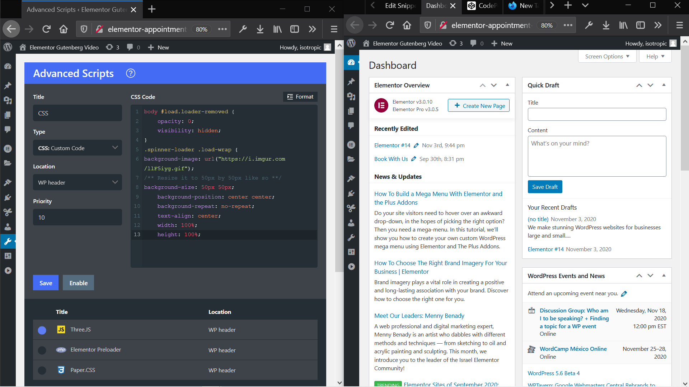Open updates icon showing 3 in left admin bar
Image resolution: width=689 pixels, height=387 pixels.
point(112,47)
